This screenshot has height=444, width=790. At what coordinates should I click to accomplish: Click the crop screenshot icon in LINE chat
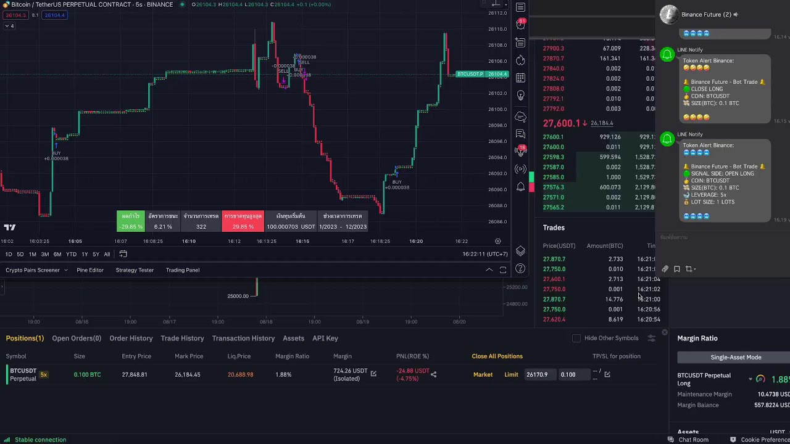coord(689,269)
